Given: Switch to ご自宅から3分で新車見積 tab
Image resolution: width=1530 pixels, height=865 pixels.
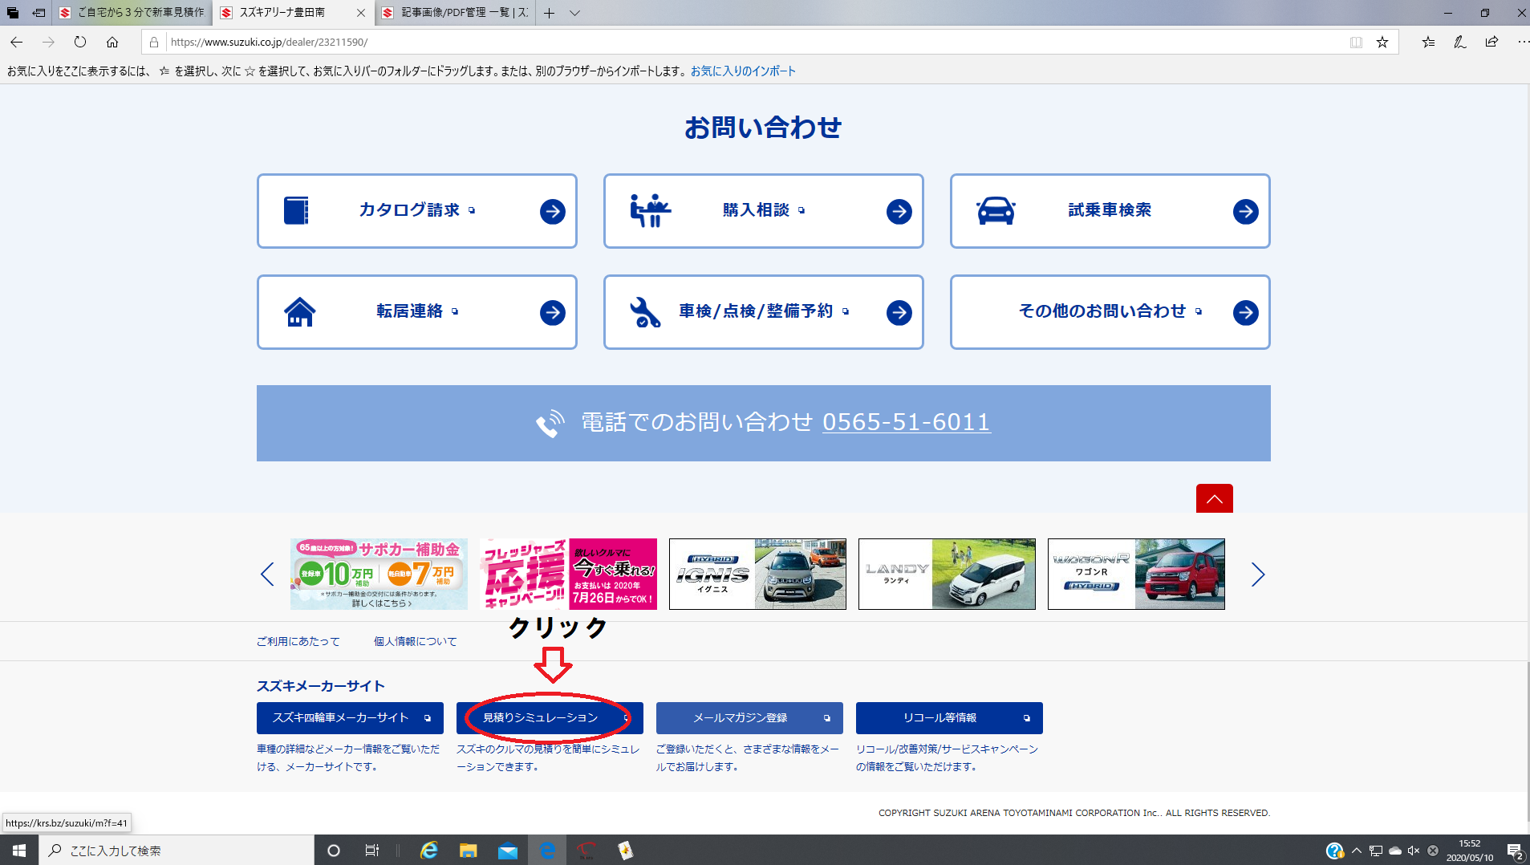Looking at the screenshot, I should click(x=133, y=13).
